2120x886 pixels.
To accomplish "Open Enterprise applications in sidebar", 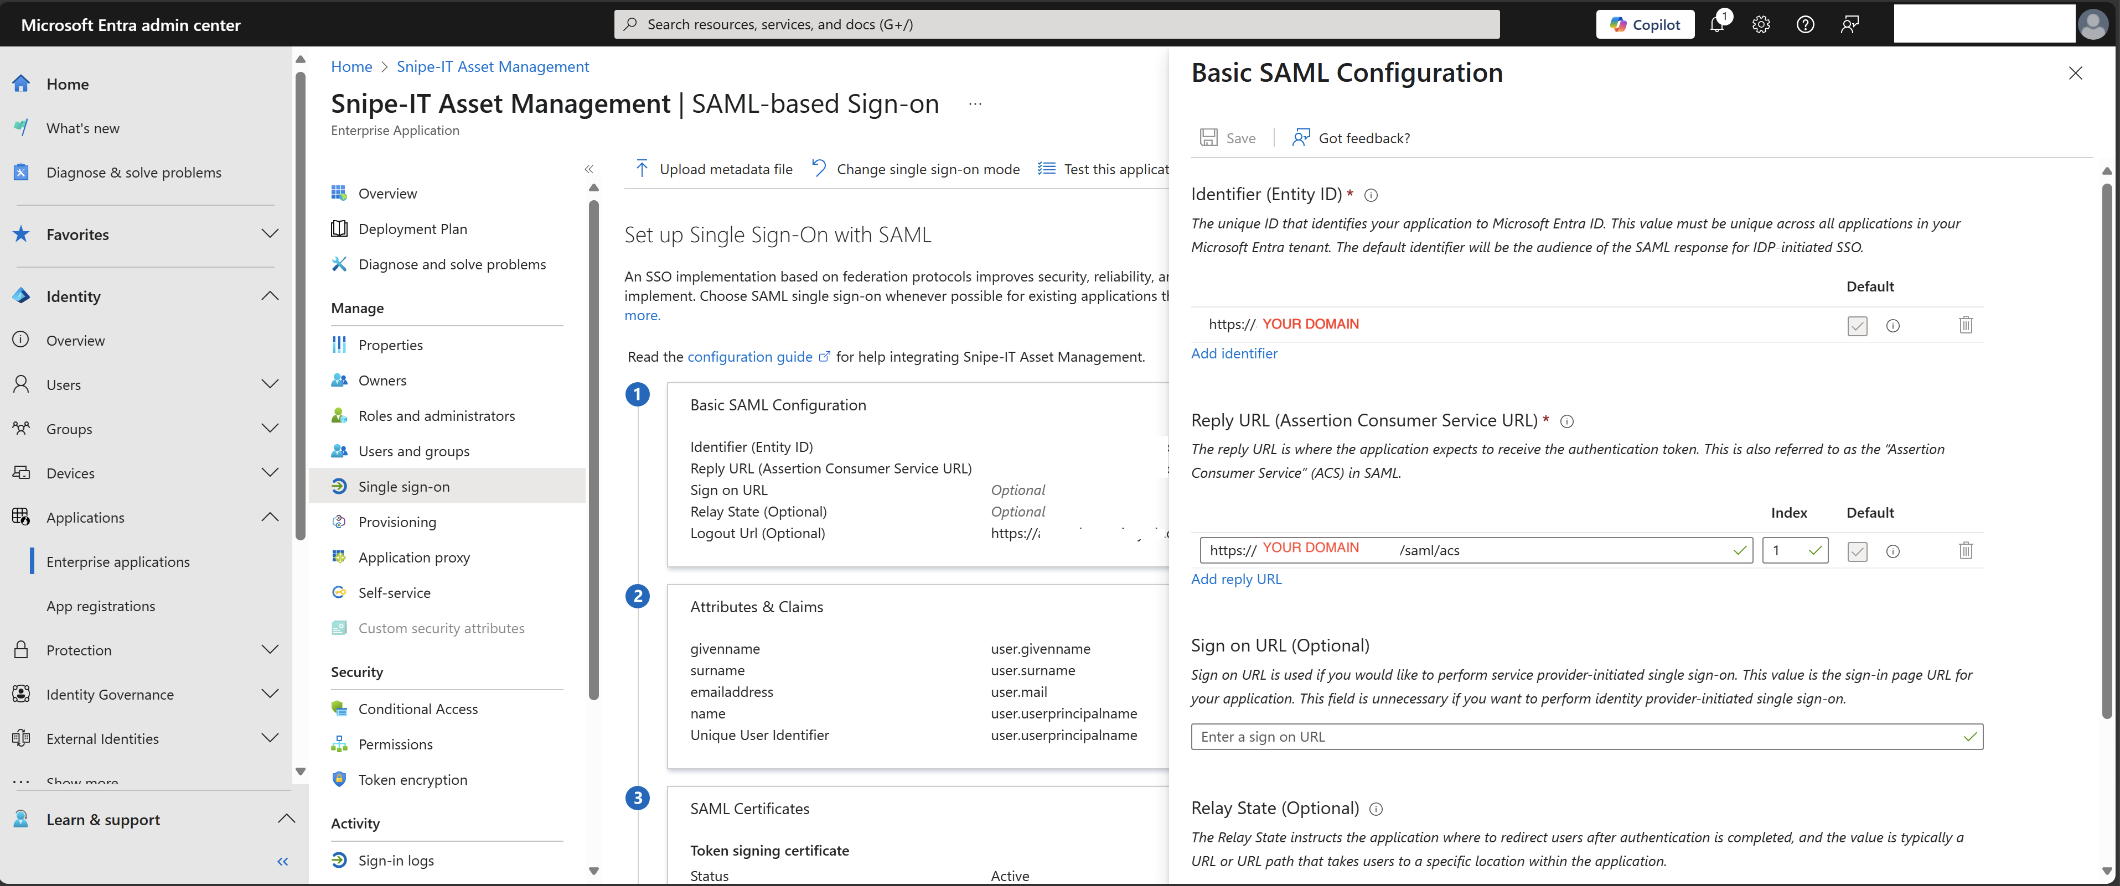I will (118, 562).
